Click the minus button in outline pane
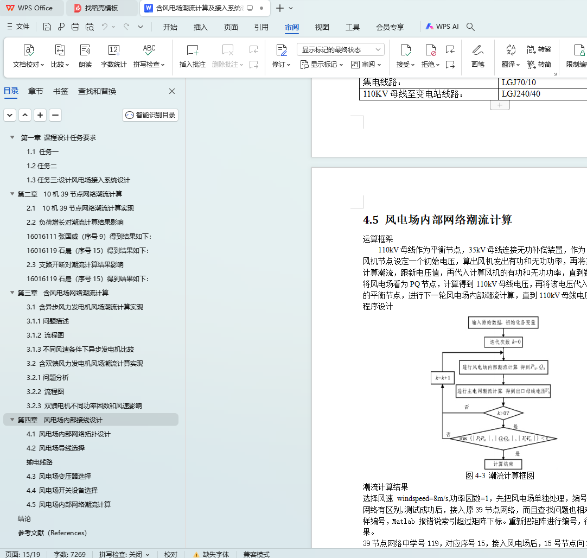Viewport: 587px width, 558px height. tap(55, 115)
